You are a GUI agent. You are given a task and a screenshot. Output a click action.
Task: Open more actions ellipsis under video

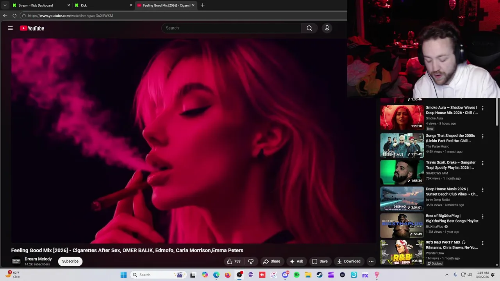tap(371, 261)
